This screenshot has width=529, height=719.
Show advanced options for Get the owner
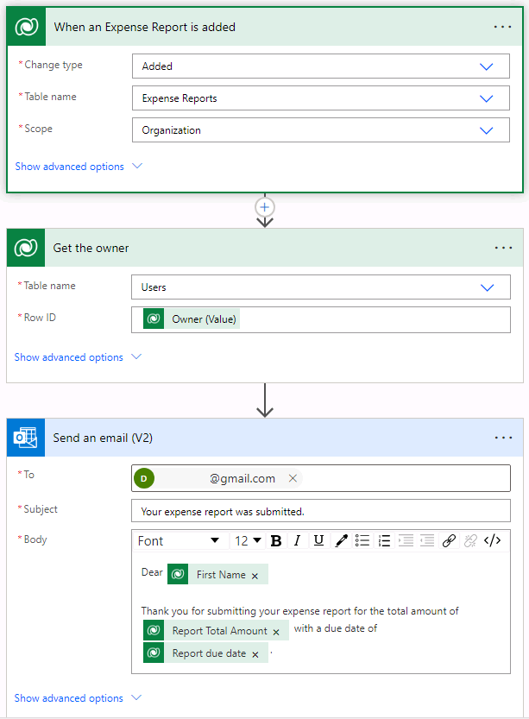pyautogui.click(x=78, y=357)
